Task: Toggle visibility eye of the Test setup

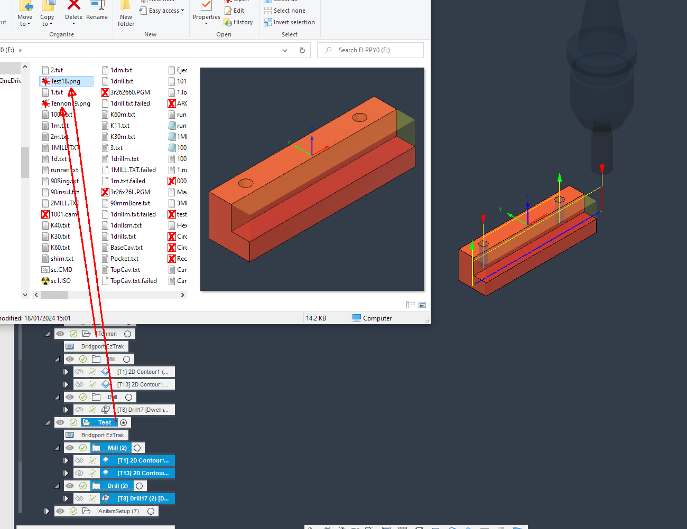Action: 60,422
